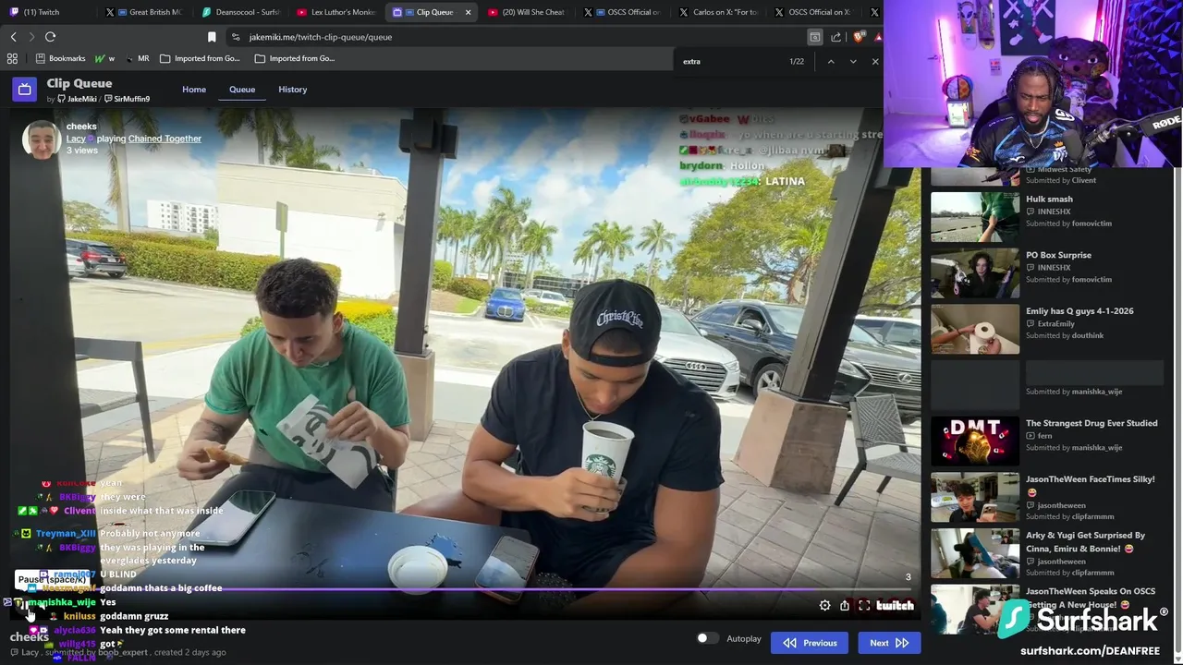Viewport: 1183px width, 665px height.
Task: Select 'JasonTheWeen Speaks On OSCS' clip title
Action: (1091, 598)
